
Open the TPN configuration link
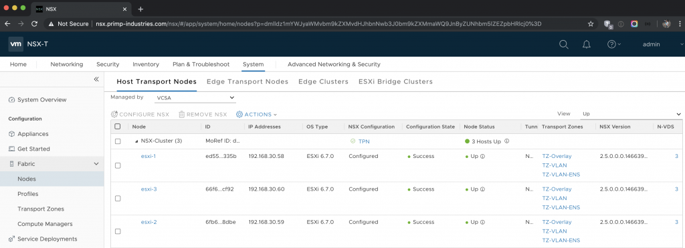pyautogui.click(x=364, y=141)
